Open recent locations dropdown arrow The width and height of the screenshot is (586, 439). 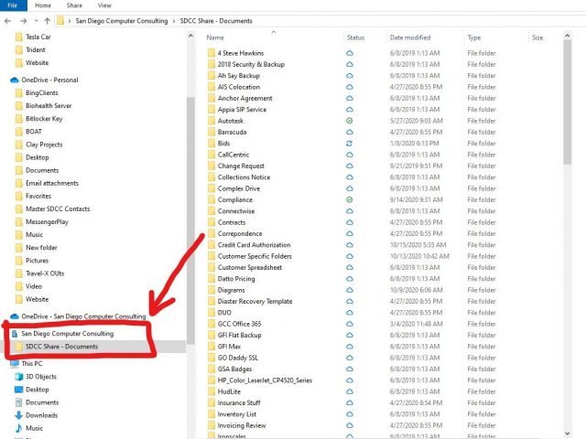[36, 21]
